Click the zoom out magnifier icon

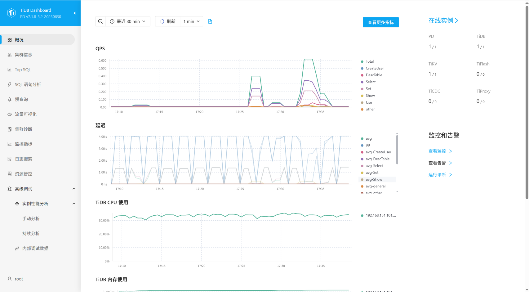click(100, 21)
